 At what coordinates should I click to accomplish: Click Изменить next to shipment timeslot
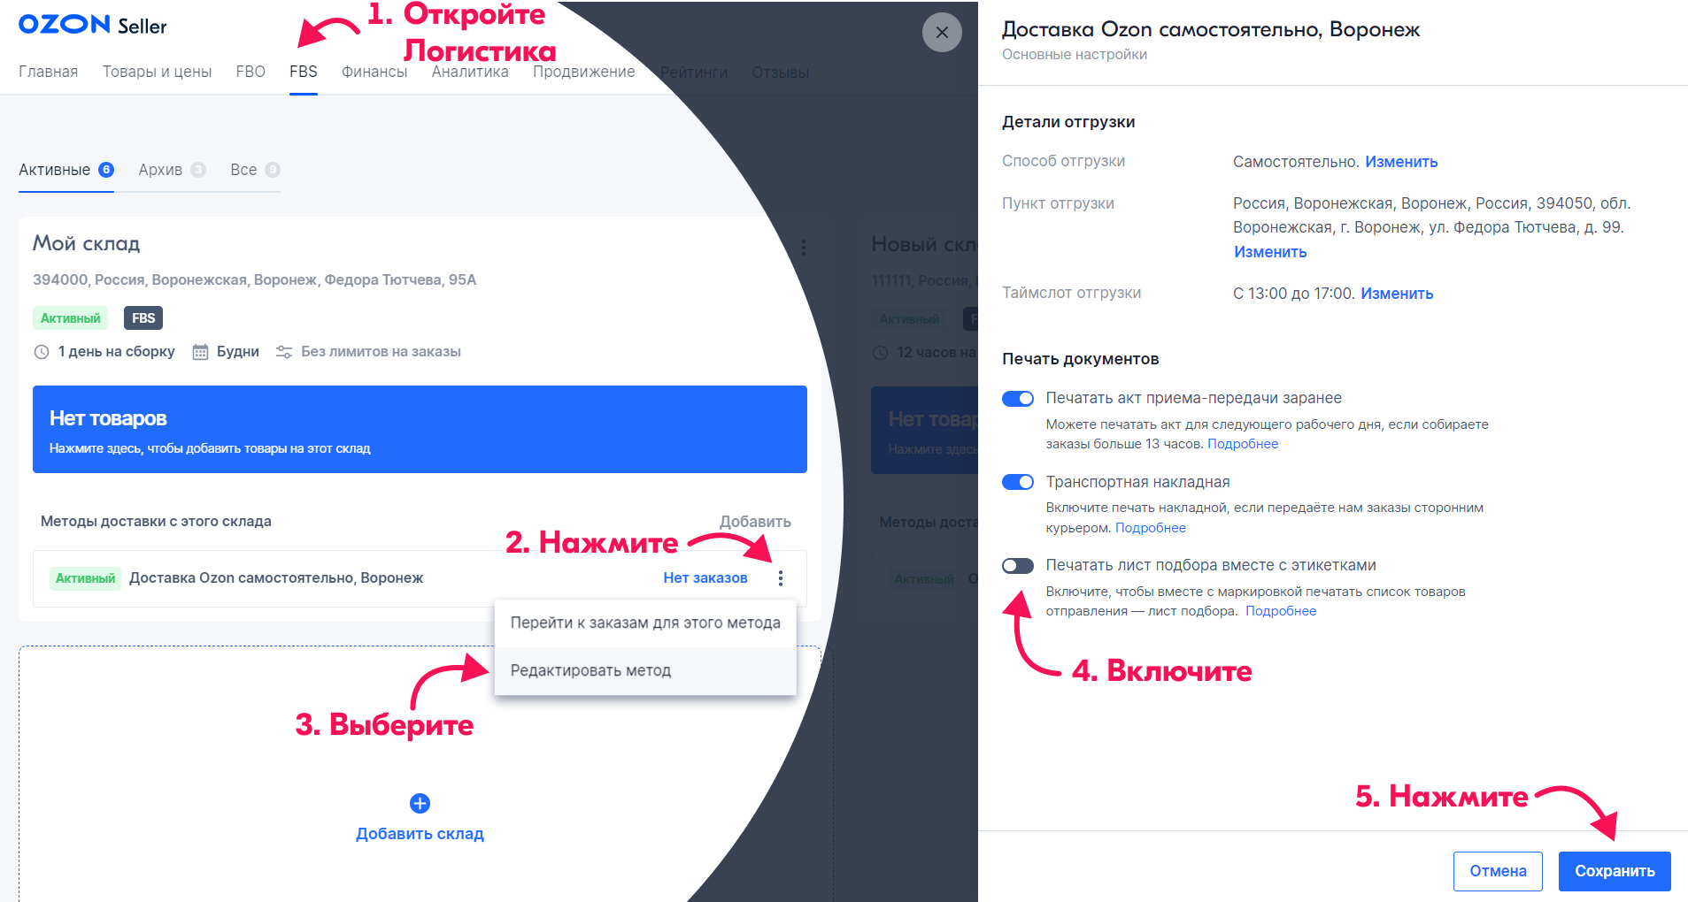[1396, 294]
